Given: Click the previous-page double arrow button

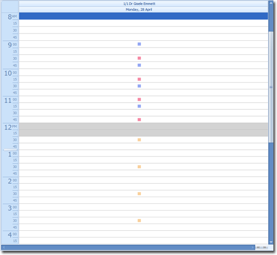Looking at the screenshot, I should pos(258,247).
